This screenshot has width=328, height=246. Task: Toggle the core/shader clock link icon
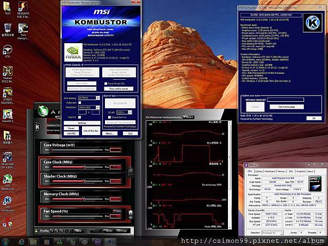130,172
